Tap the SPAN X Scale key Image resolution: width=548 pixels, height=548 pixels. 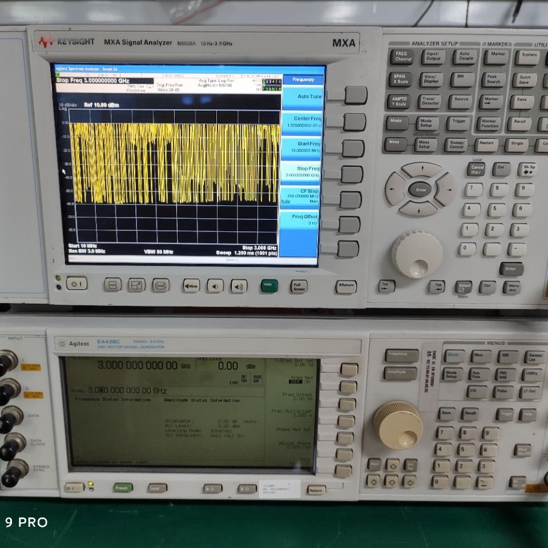click(401, 79)
